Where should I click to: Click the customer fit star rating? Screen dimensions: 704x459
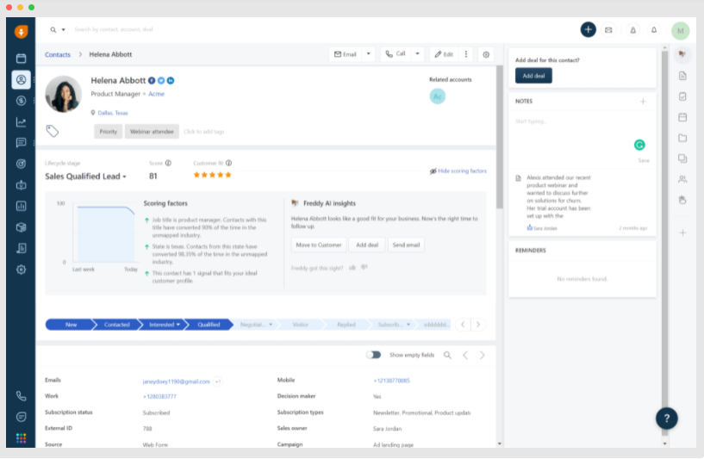click(x=212, y=175)
